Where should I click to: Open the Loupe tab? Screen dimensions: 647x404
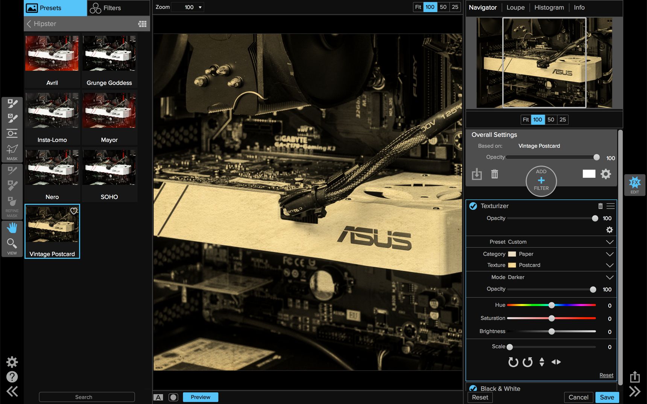point(515,8)
